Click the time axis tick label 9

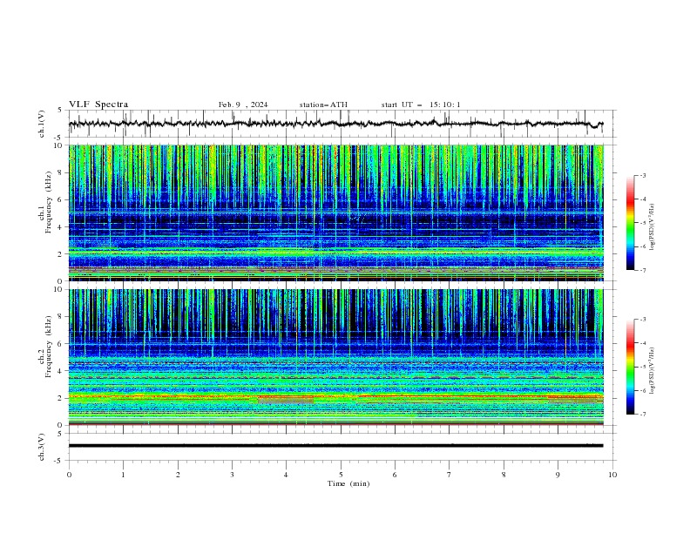(558, 475)
